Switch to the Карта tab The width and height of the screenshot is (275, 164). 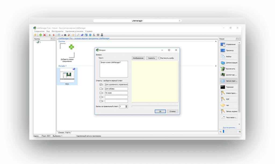[x=68, y=133]
